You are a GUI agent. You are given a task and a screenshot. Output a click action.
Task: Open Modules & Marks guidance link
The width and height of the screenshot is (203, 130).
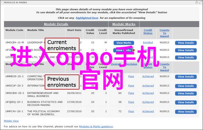pos(96,127)
